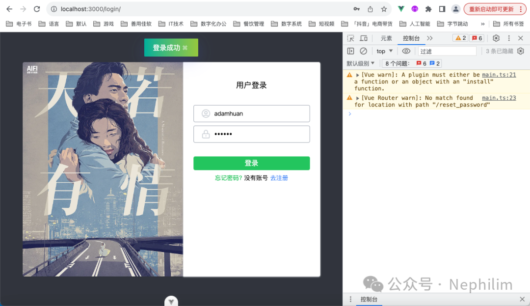Open 忘记密码? link

(229, 178)
